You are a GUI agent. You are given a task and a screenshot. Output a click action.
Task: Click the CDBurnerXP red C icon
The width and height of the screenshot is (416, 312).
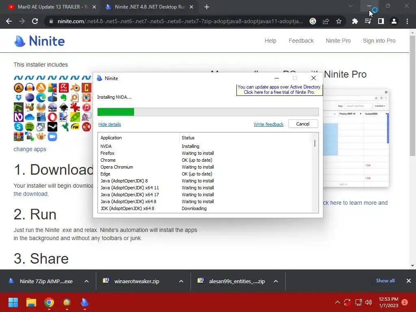click(x=86, y=88)
